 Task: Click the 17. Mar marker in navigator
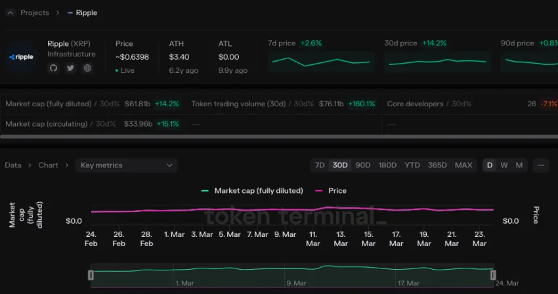(x=408, y=283)
